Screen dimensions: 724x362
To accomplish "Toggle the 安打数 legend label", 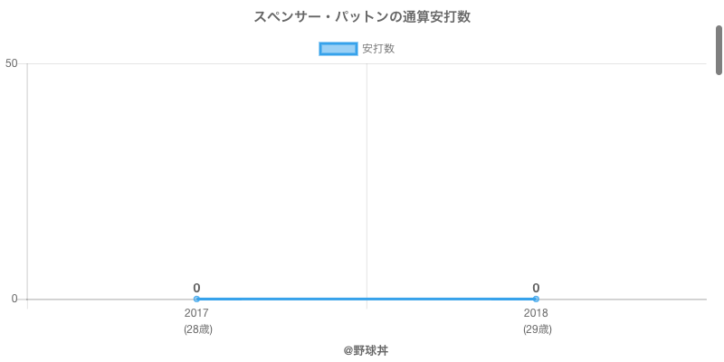I will coord(378,49).
